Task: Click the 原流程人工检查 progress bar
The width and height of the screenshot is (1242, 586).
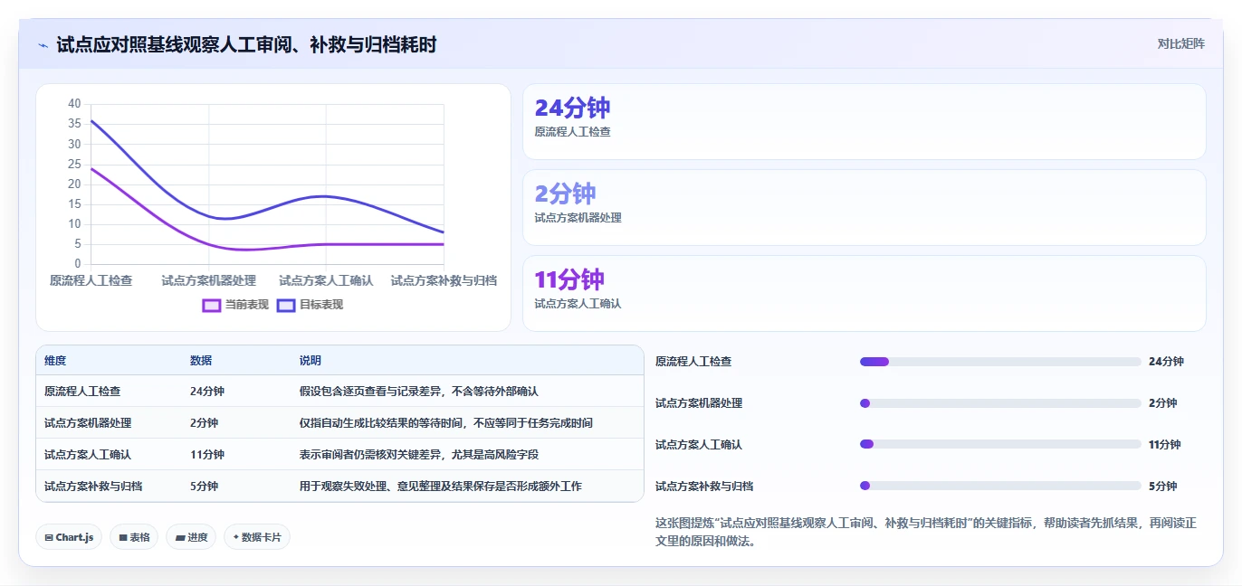Action: tap(1000, 362)
